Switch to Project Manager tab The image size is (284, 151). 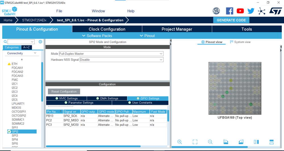[177, 29]
